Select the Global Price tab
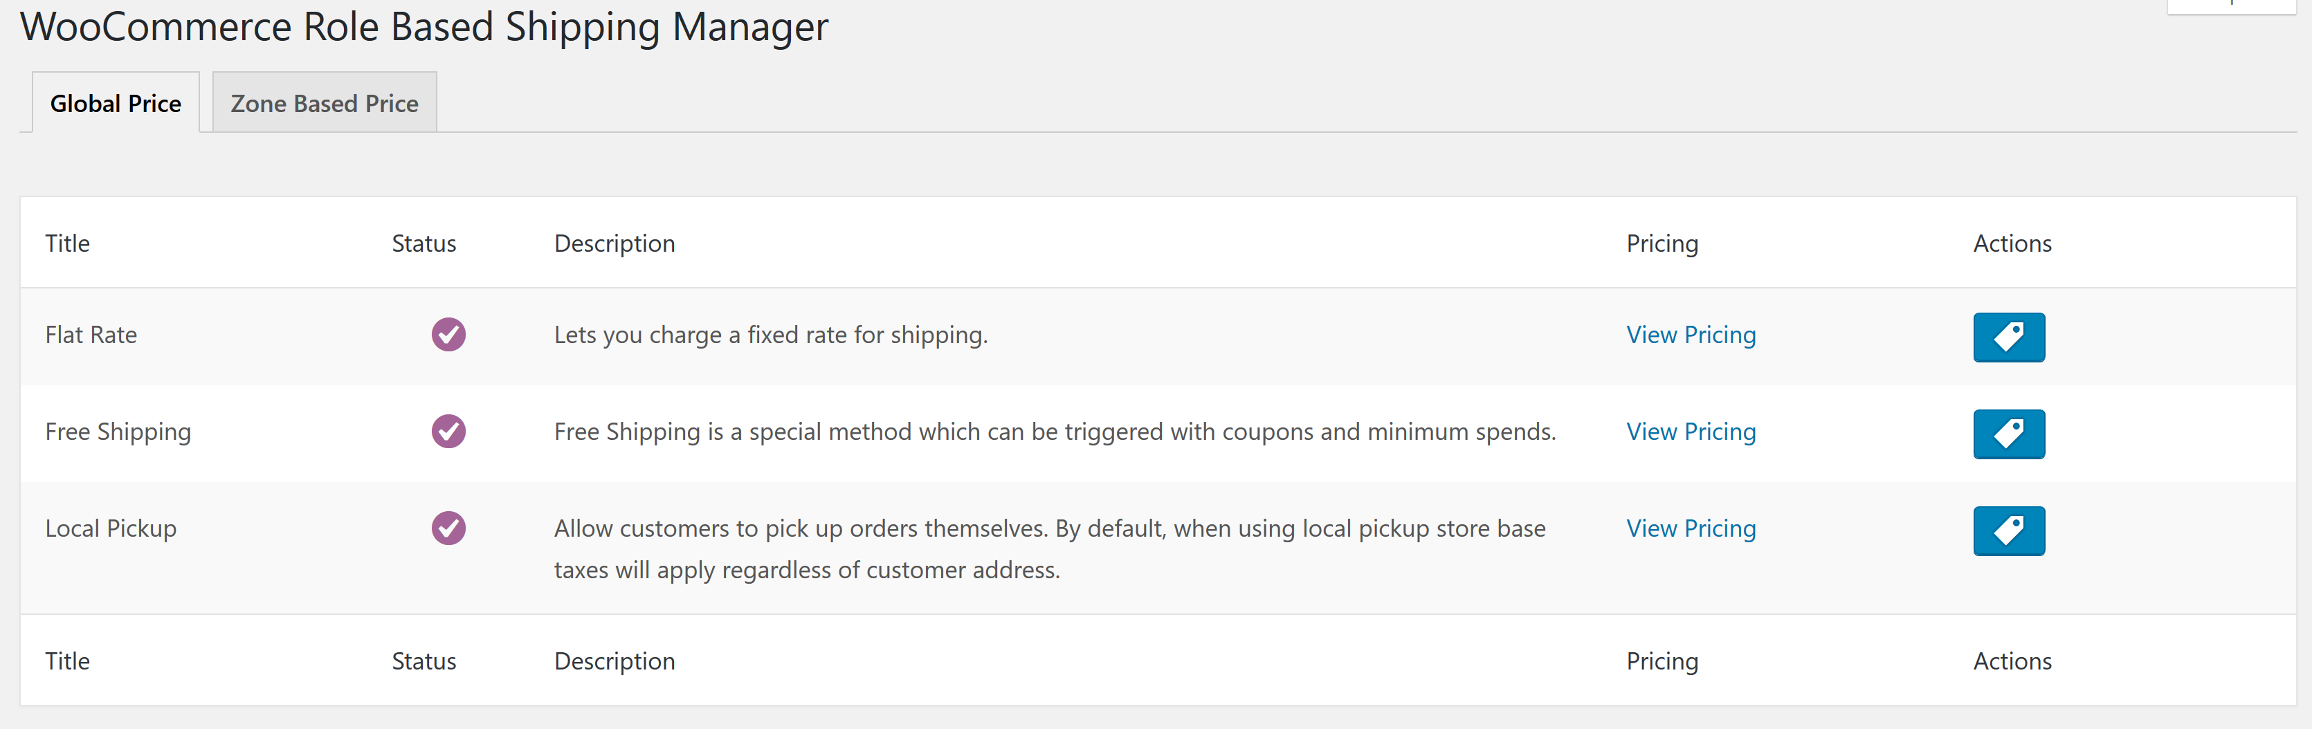The height and width of the screenshot is (729, 2312). tap(116, 103)
